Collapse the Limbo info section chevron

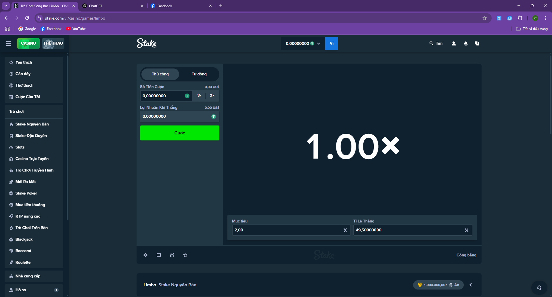click(x=471, y=285)
